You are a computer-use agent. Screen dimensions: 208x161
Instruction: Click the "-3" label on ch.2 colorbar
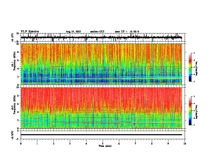point(194,97)
